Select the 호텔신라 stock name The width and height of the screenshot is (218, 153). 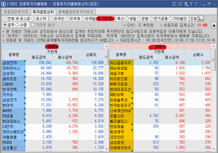click(117, 116)
